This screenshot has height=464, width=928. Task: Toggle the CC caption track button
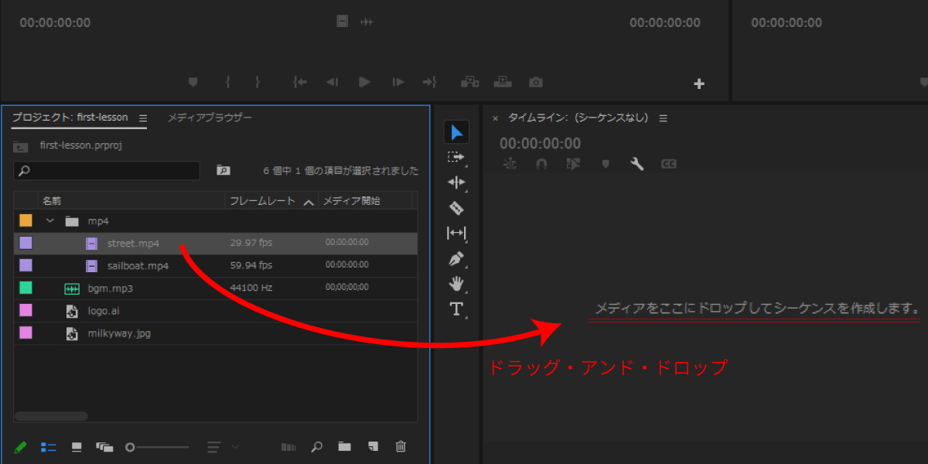[669, 164]
